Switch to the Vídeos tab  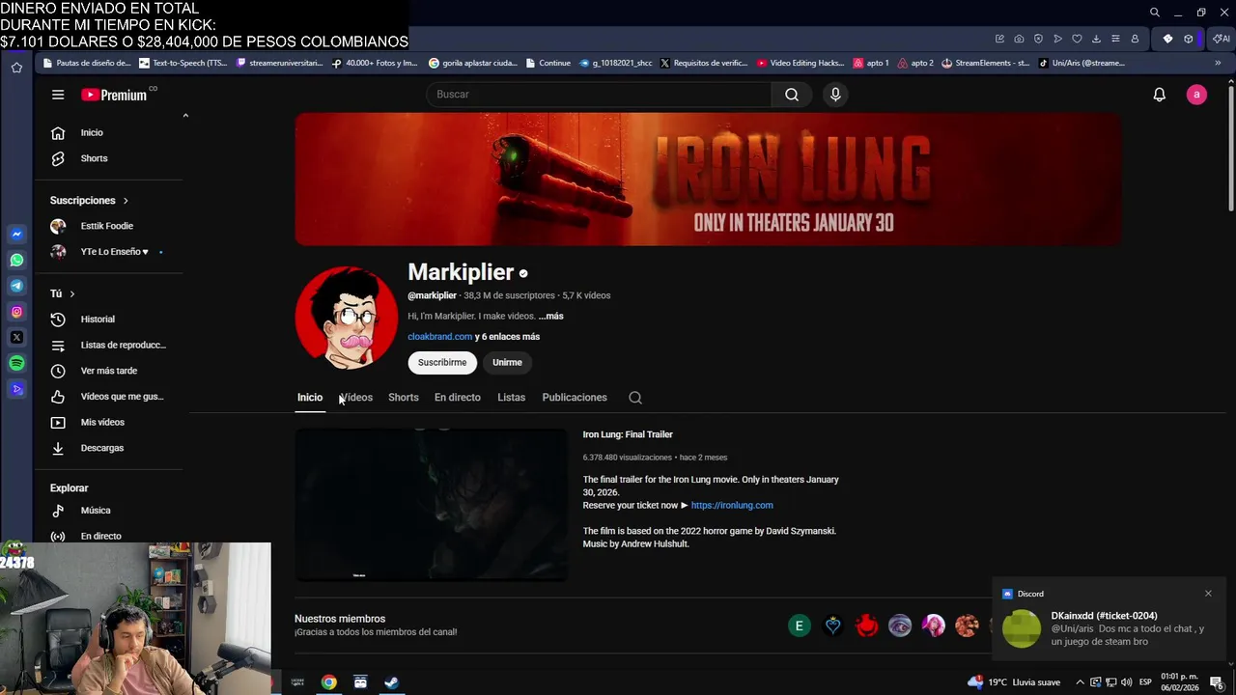(x=355, y=398)
